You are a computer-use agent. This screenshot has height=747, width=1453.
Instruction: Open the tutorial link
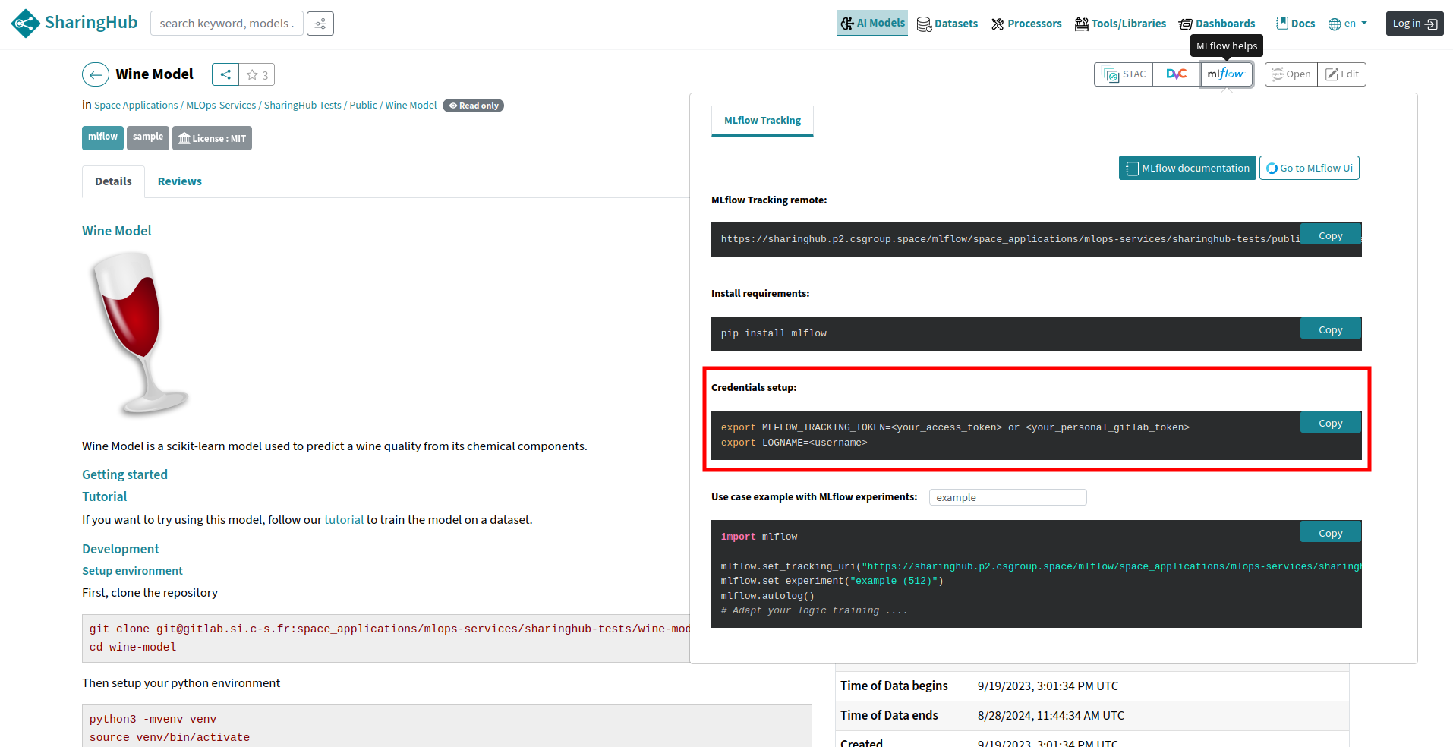click(x=344, y=520)
